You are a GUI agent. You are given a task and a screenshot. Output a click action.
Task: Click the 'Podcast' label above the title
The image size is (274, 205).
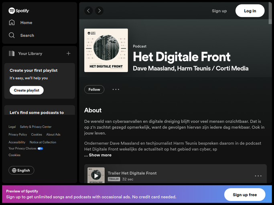point(140,46)
